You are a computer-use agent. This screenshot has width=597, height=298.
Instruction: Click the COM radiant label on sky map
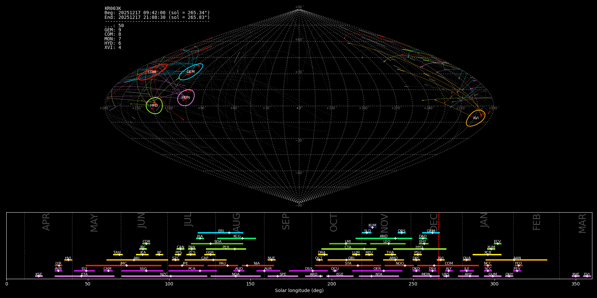click(x=152, y=72)
